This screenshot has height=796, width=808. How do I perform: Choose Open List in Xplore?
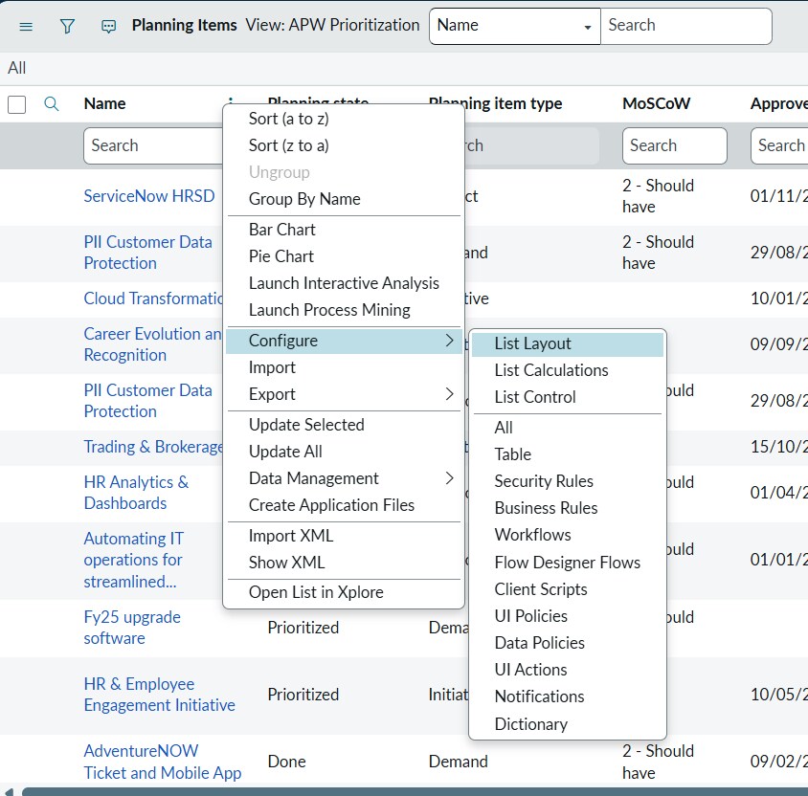316,592
